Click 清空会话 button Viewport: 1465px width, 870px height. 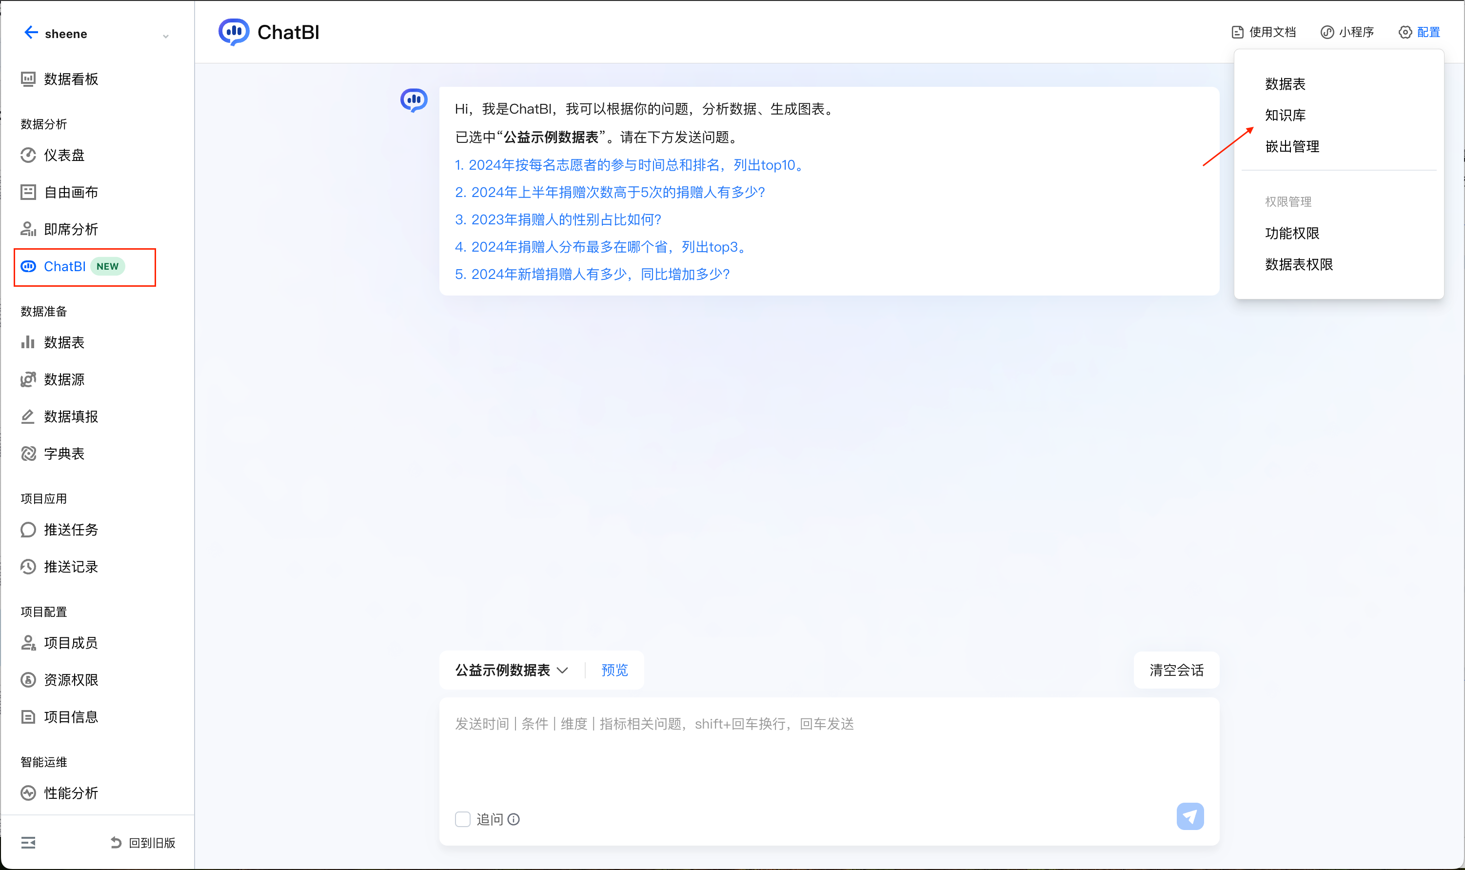[1177, 670]
